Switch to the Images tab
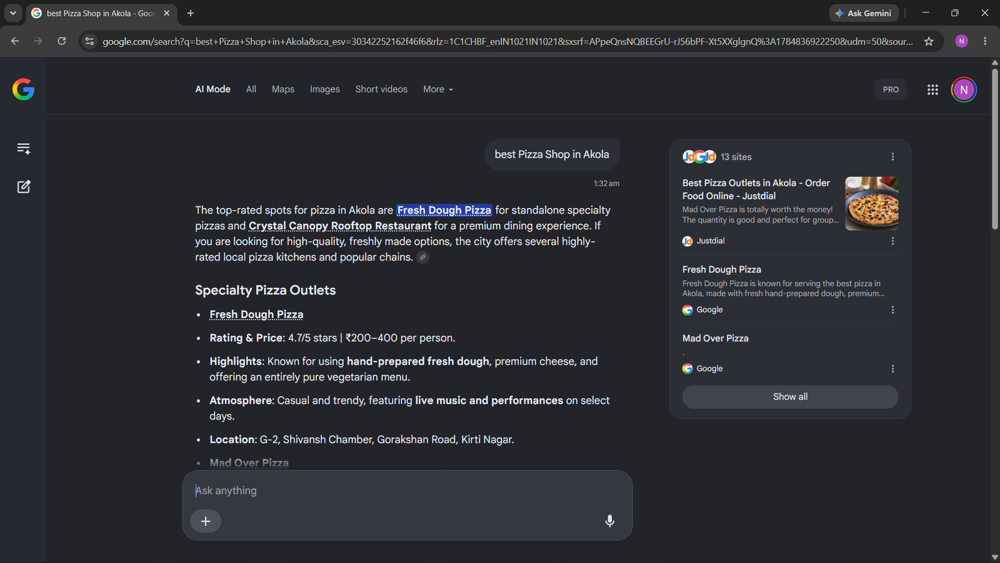The height and width of the screenshot is (563, 1000). pyautogui.click(x=325, y=89)
